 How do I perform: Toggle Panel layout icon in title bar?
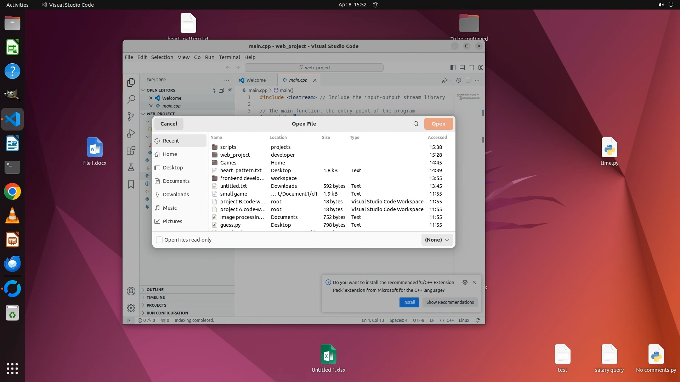[462, 68]
